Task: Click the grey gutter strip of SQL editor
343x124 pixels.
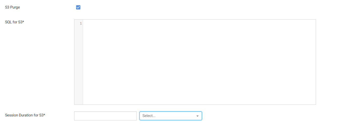Action: click(x=78, y=62)
